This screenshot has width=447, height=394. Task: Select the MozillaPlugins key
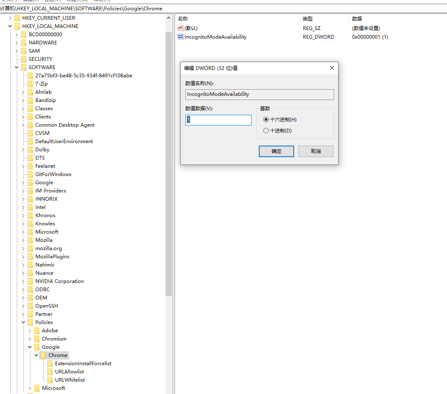point(52,257)
